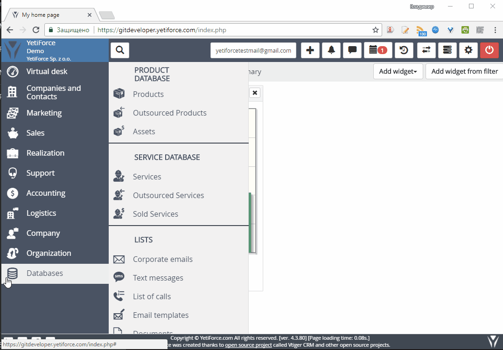Open calendar reminders with badge 1
Viewport: 503px width, 350px height.
click(x=378, y=50)
